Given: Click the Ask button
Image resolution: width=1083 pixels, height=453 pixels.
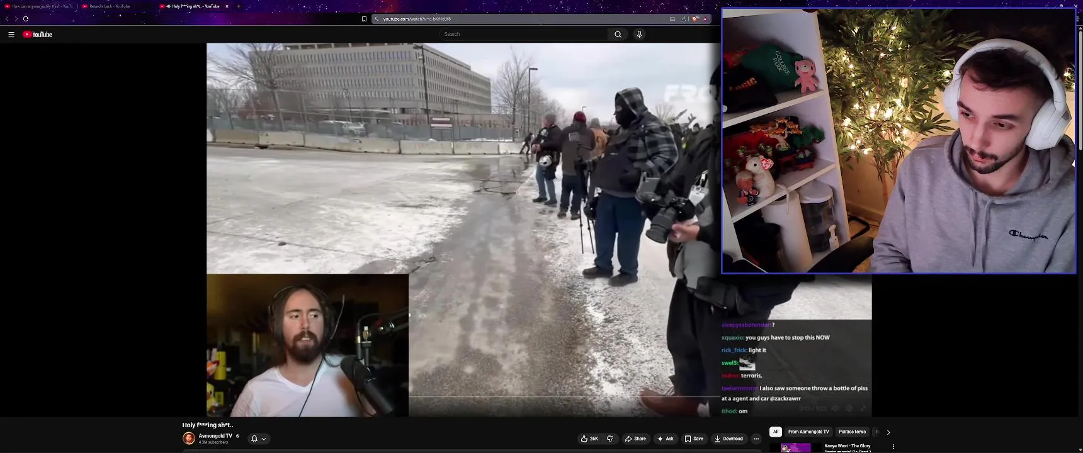Looking at the screenshot, I should pyautogui.click(x=665, y=439).
